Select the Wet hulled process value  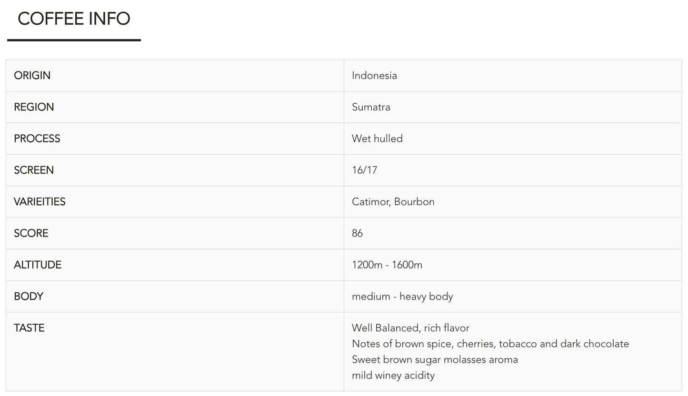pos(377,139)
